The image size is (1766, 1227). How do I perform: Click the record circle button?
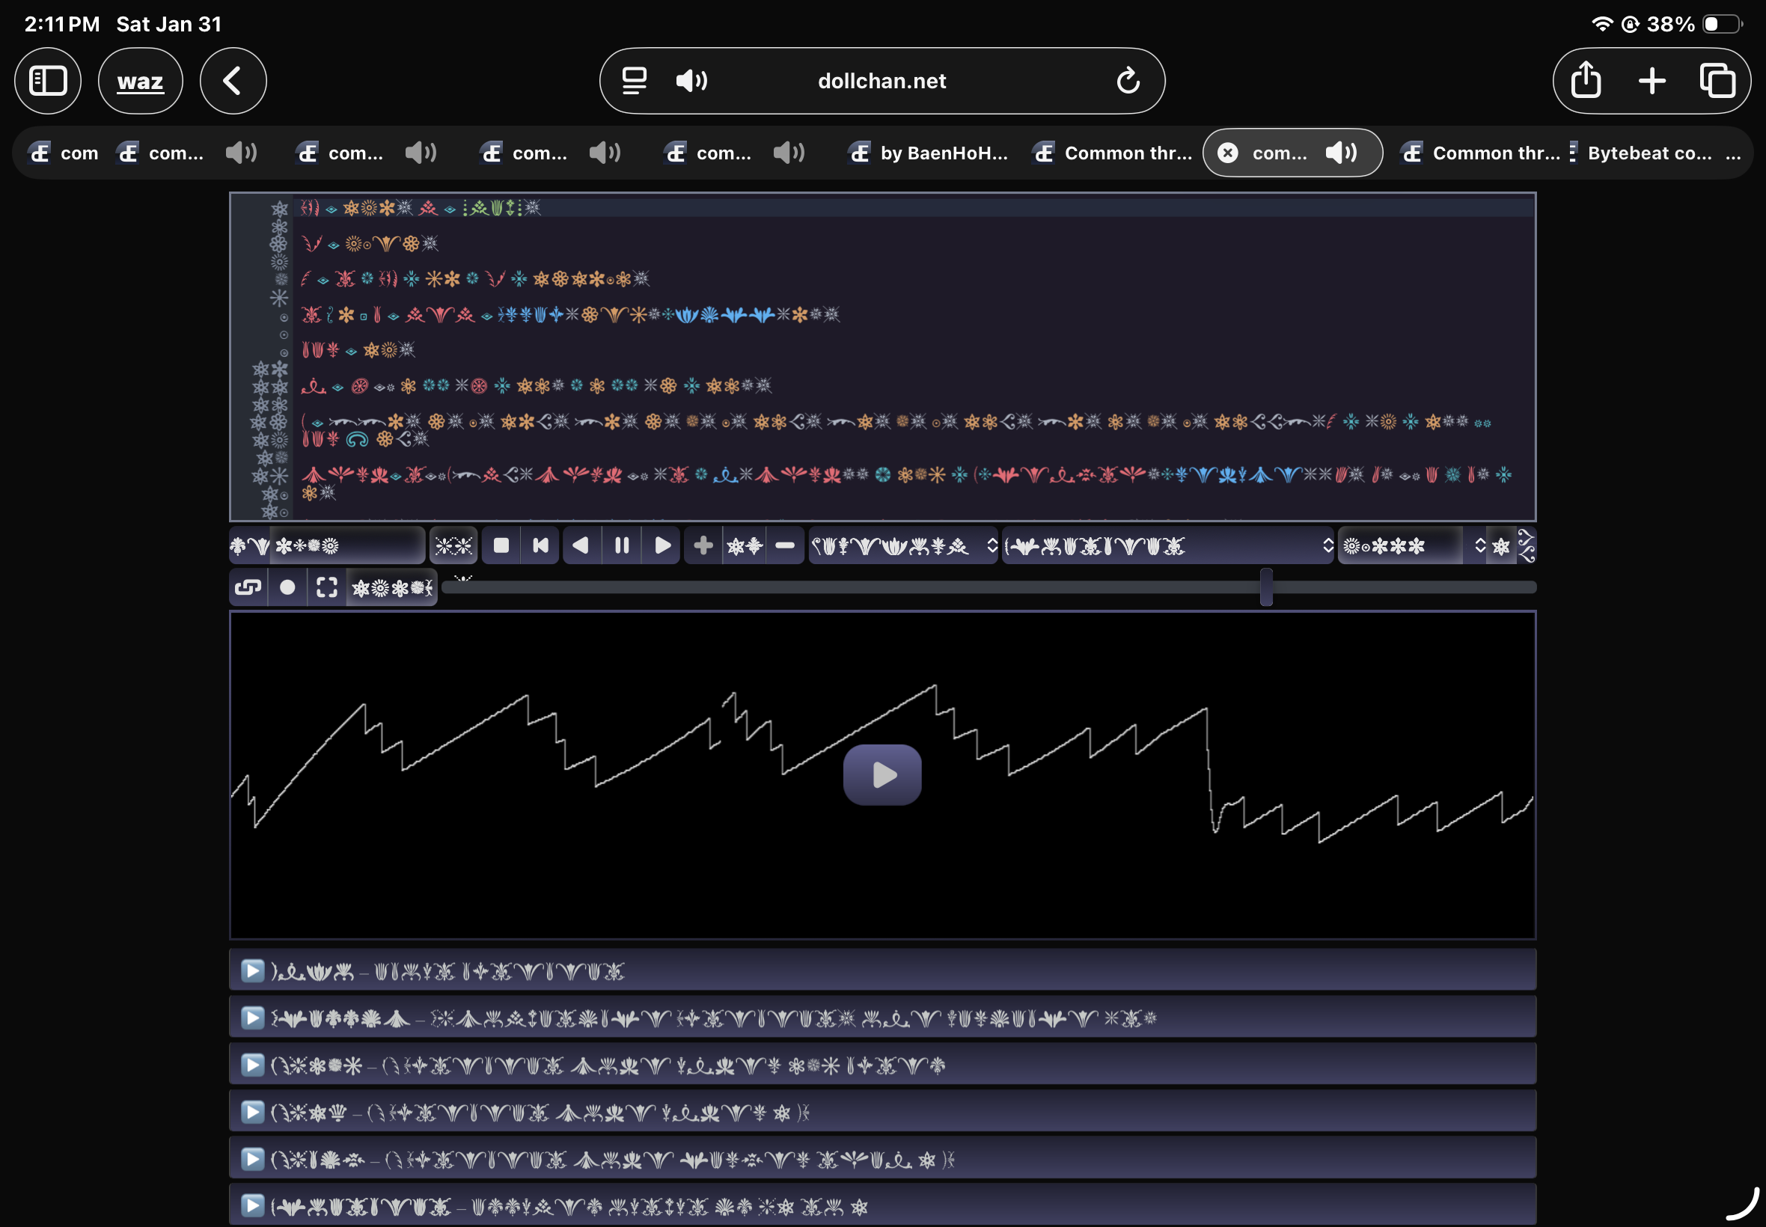(287, 588)
